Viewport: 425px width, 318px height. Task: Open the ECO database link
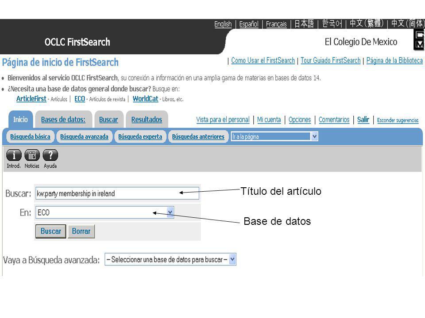tap(80, 98)
